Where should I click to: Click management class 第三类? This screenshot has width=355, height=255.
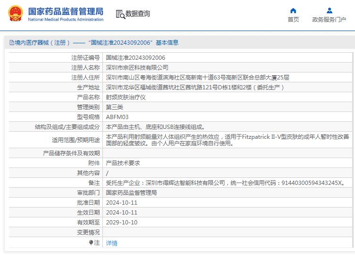(x=114, y=107)
